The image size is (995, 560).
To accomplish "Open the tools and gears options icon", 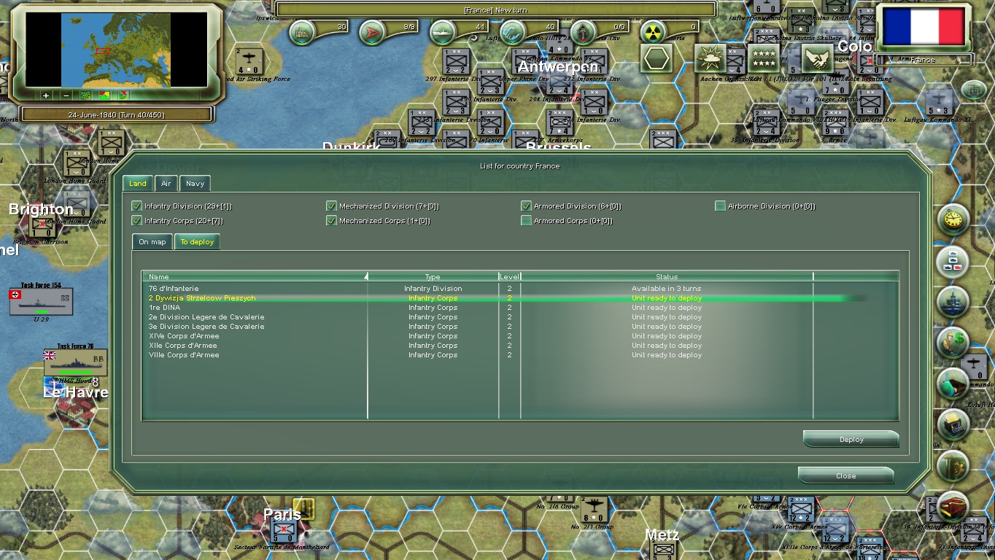I will 953,465.
